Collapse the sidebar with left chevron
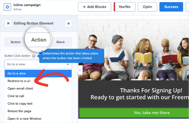Image resolution: width=189 pixels, height=123 pixels. pos(80,70)
